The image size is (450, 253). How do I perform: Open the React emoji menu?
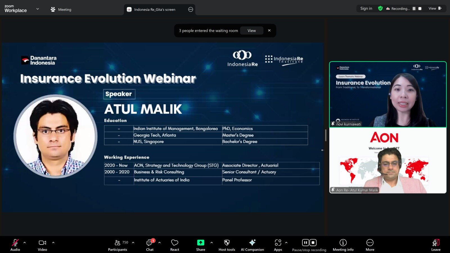[175, 245]
